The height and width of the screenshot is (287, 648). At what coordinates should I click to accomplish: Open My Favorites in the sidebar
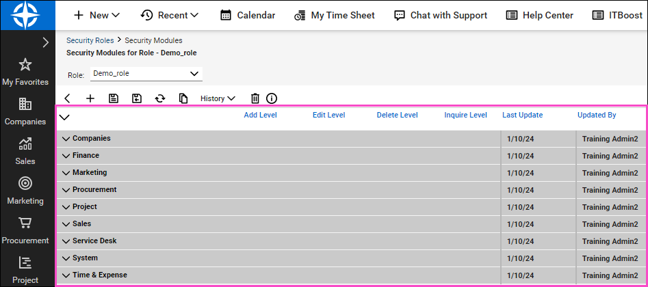pyautogui.click(x=25, y=72)
